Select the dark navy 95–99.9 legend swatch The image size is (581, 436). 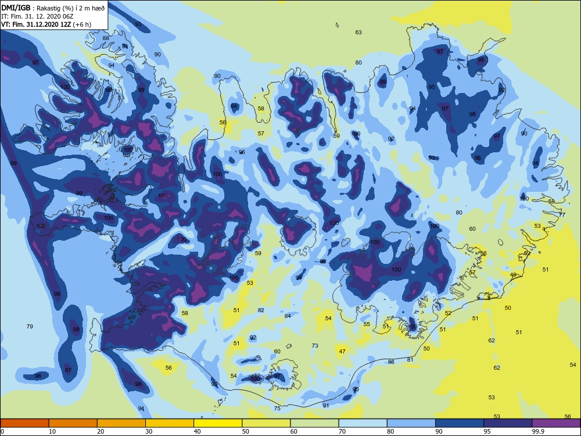[508, 423]
